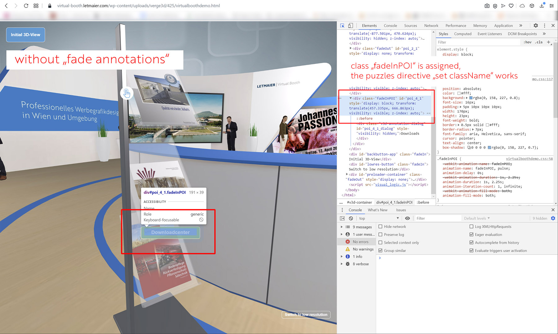Expand the 1 user messages group
Screen dimensions: 558x334
point(342,234)
